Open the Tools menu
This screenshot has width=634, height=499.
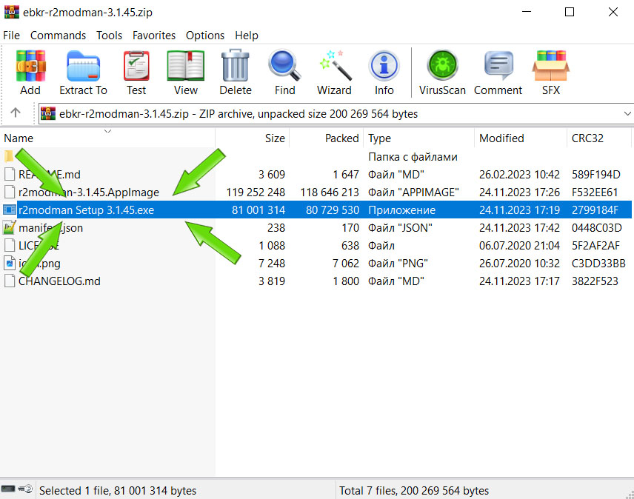click(x=109, y=36)
